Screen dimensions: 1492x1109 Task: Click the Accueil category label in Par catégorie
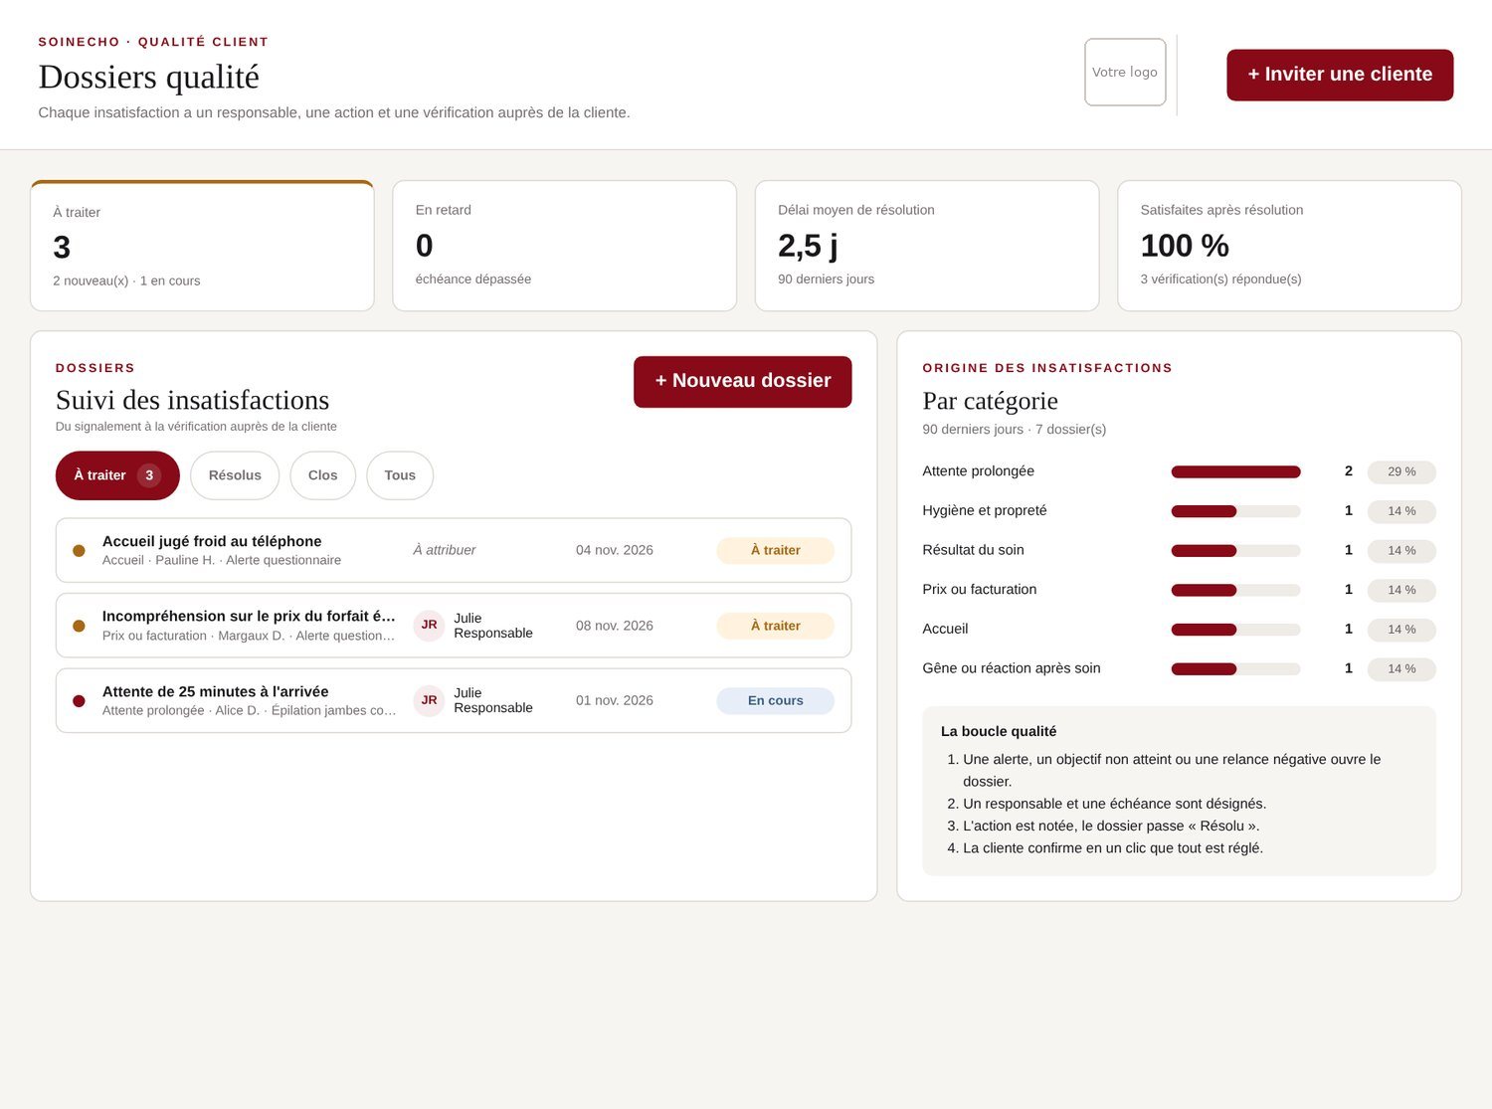point(945,629)
